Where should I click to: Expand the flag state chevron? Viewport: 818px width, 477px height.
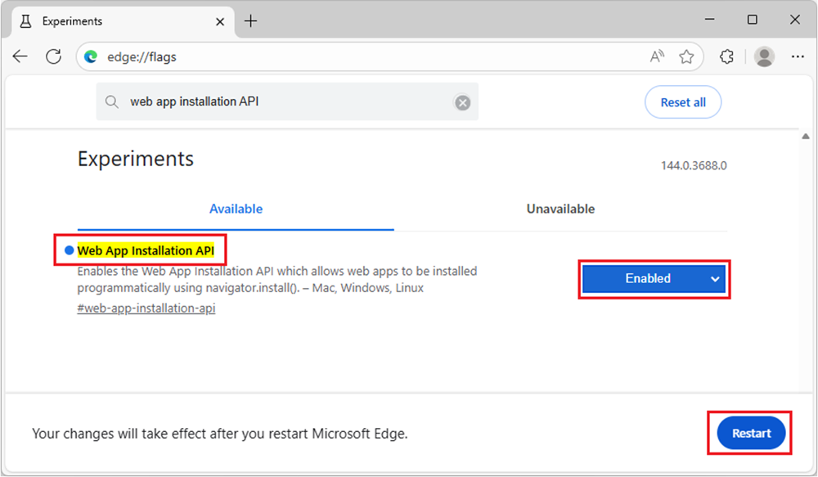[714, 278]
